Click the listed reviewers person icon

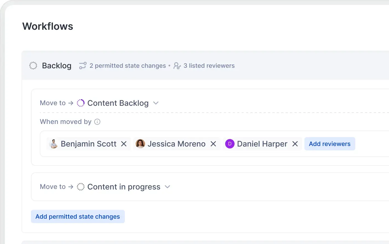(177, 66)
